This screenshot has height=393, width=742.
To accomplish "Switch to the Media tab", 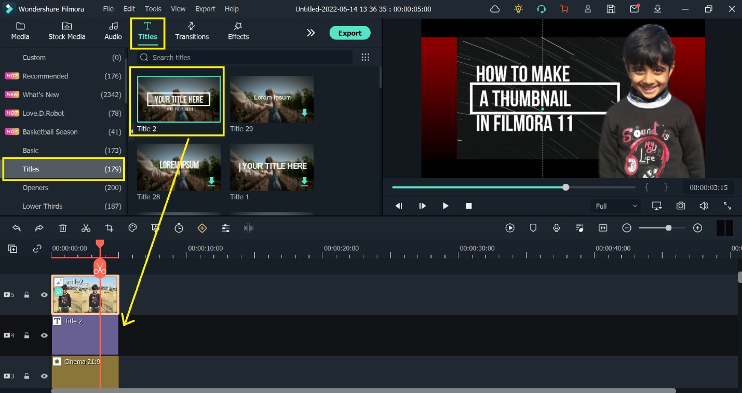I will [20, 31].
